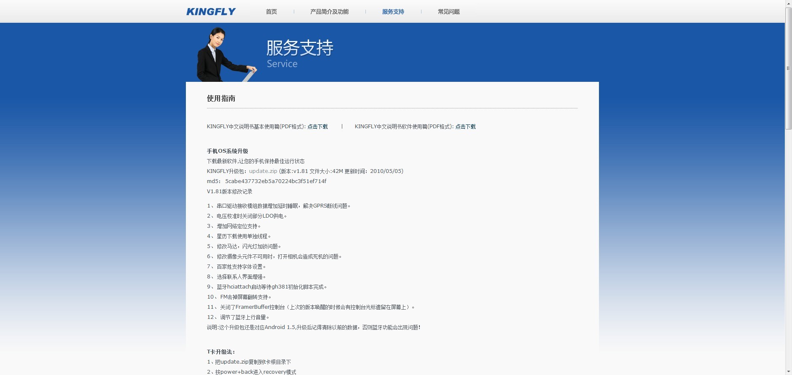The image size is (792, 375).
Task: Click the KINGFLY logo
Action: (211, 12)
